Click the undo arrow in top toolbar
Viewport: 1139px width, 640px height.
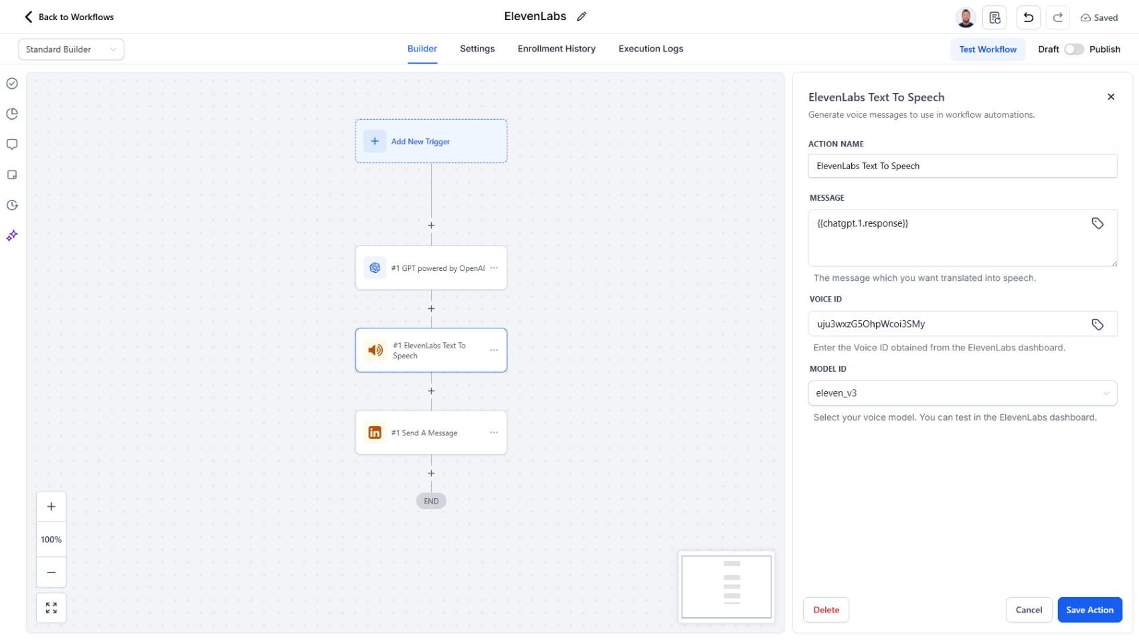(1029, 17)
